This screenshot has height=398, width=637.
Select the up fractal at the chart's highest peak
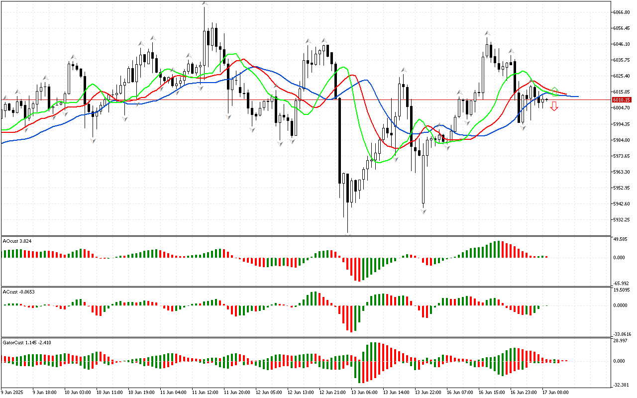coord(205,3)
